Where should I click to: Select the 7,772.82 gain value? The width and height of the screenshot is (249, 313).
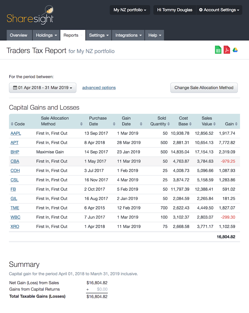[x=227, y=143]
